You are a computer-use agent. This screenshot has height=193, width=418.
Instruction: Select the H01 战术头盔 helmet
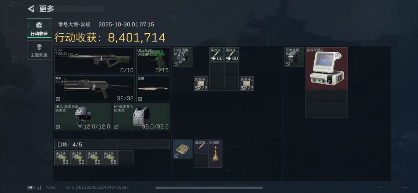(x=83, y=117)
